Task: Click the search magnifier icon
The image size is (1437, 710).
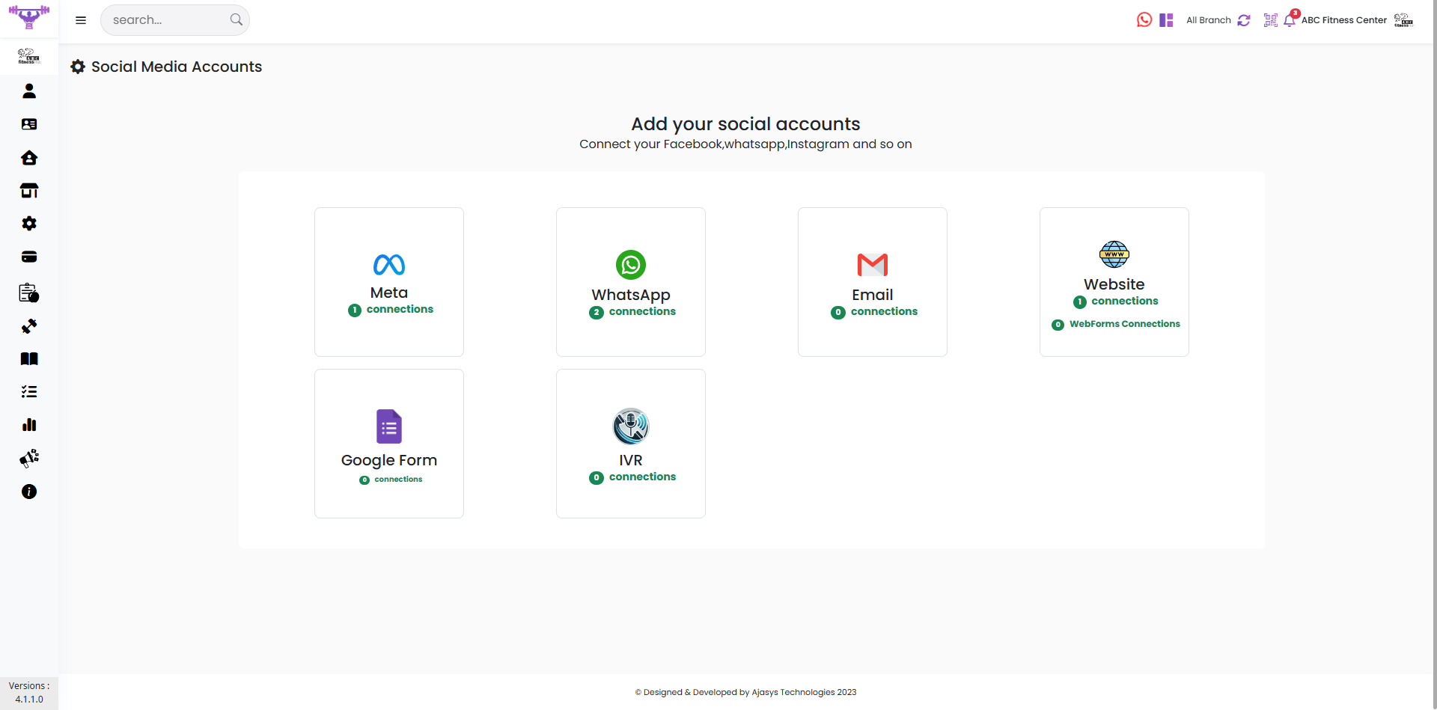Action: [x=237, y=20]
